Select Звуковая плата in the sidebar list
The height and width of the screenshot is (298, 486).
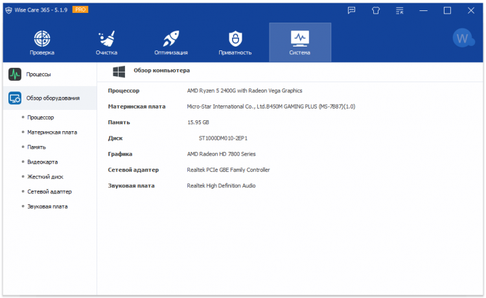(47, 206)
